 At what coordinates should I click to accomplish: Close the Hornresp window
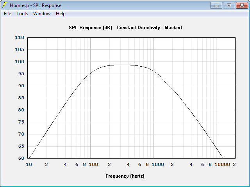point(242,5)
